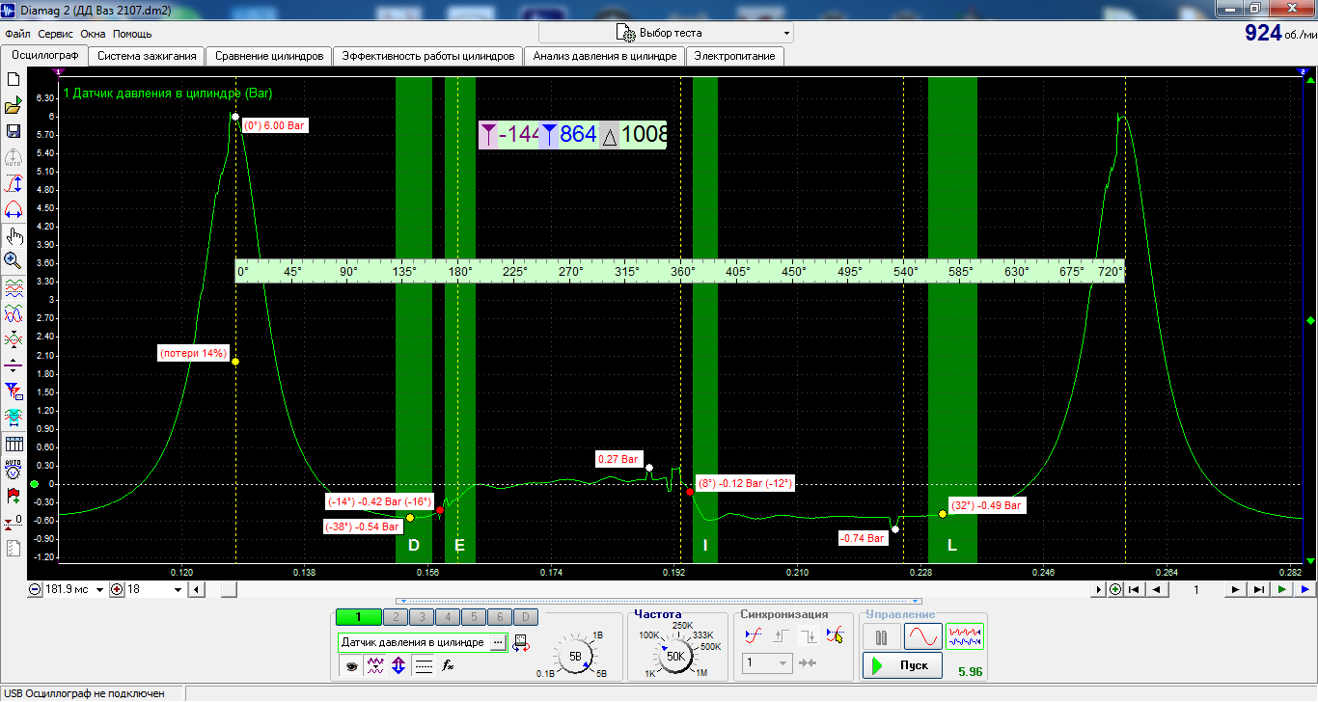Select the multi-waveform mode button
1318x702 pixels.
pos(964,636)
